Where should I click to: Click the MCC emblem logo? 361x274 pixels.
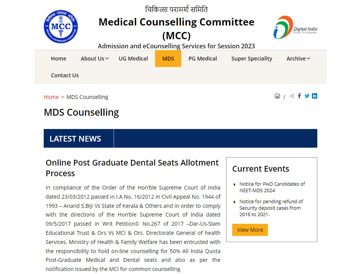[60, 27]
